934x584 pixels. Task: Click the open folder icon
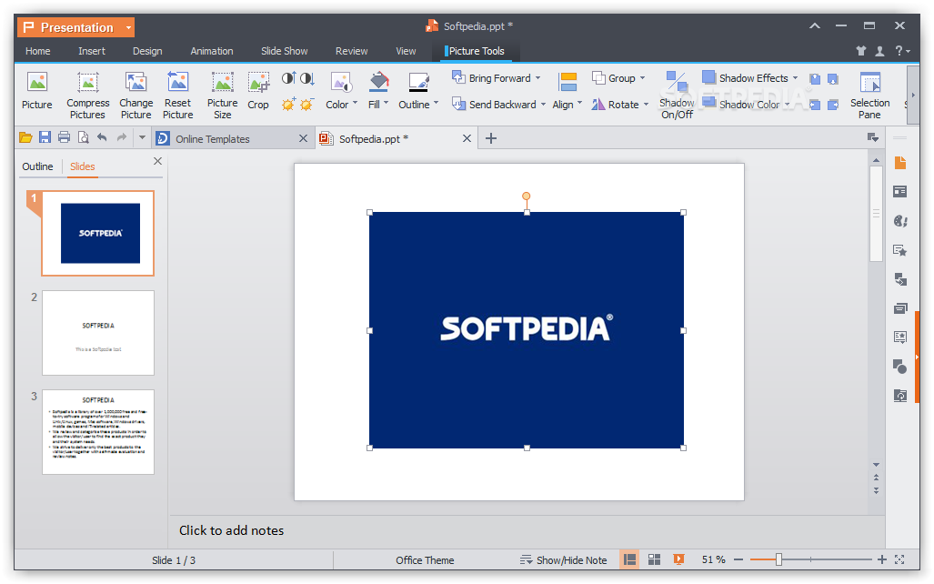click(x=25, y=138)
